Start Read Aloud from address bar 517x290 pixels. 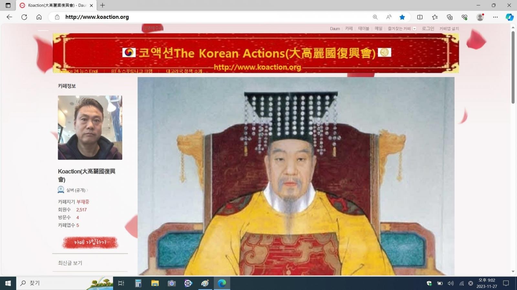point(389,17)
